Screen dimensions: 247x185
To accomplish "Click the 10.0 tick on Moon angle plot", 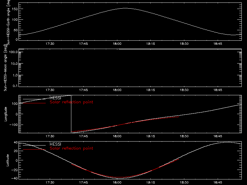I will point(14,64).
